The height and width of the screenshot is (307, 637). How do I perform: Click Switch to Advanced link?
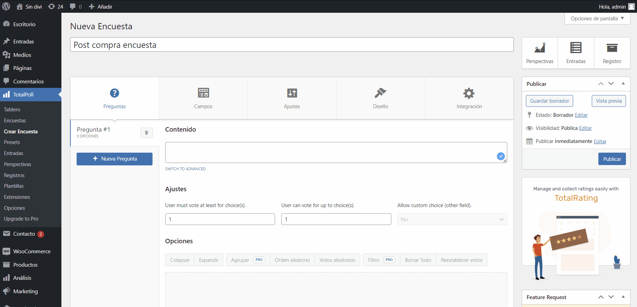pyautogui.click(x=185, y=169)
